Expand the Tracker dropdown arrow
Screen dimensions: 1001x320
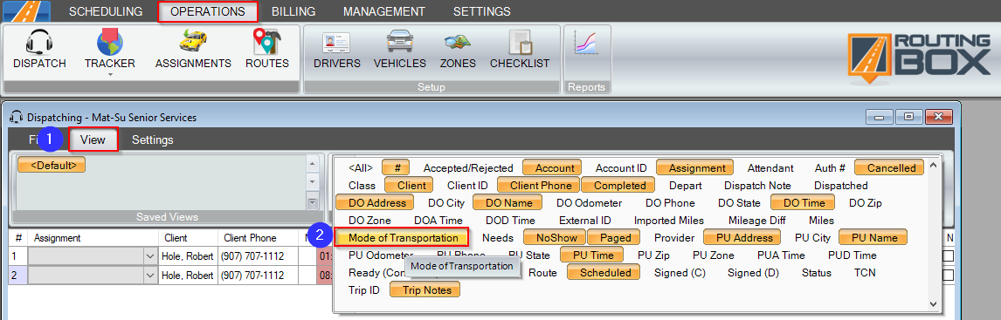click(x=110, y=75)
